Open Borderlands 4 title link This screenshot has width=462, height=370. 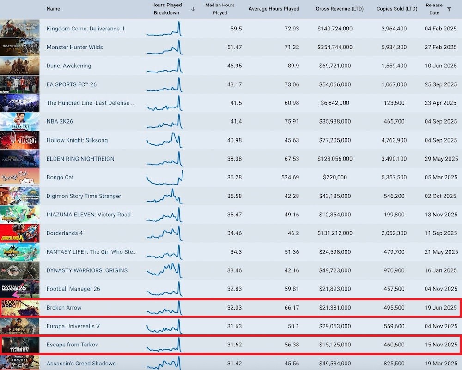pos(65,233)
